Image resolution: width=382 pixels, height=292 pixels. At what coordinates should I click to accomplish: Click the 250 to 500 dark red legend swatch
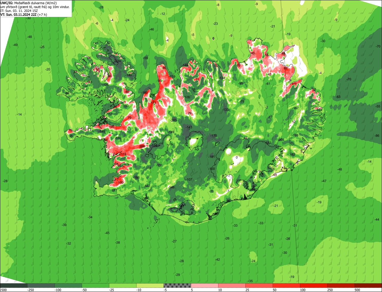click(341, 285)
